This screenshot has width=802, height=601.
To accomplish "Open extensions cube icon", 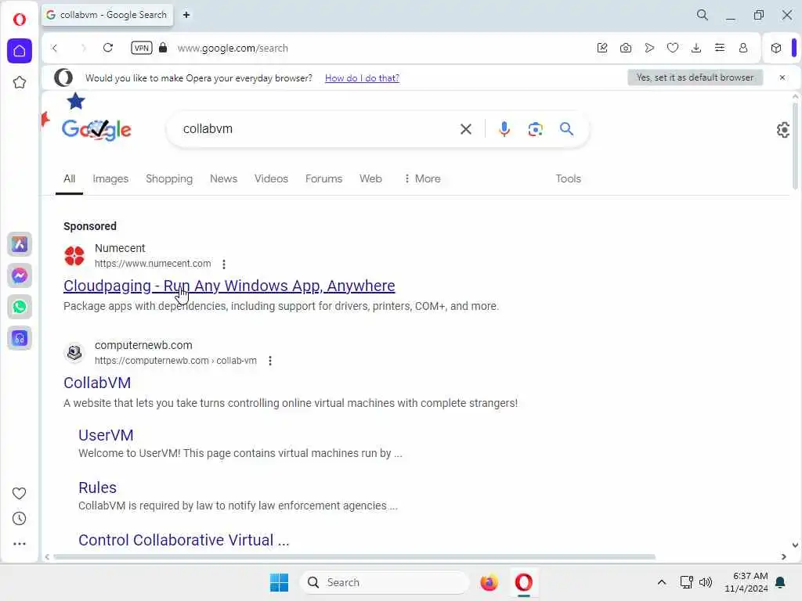I will click(776, 48).
